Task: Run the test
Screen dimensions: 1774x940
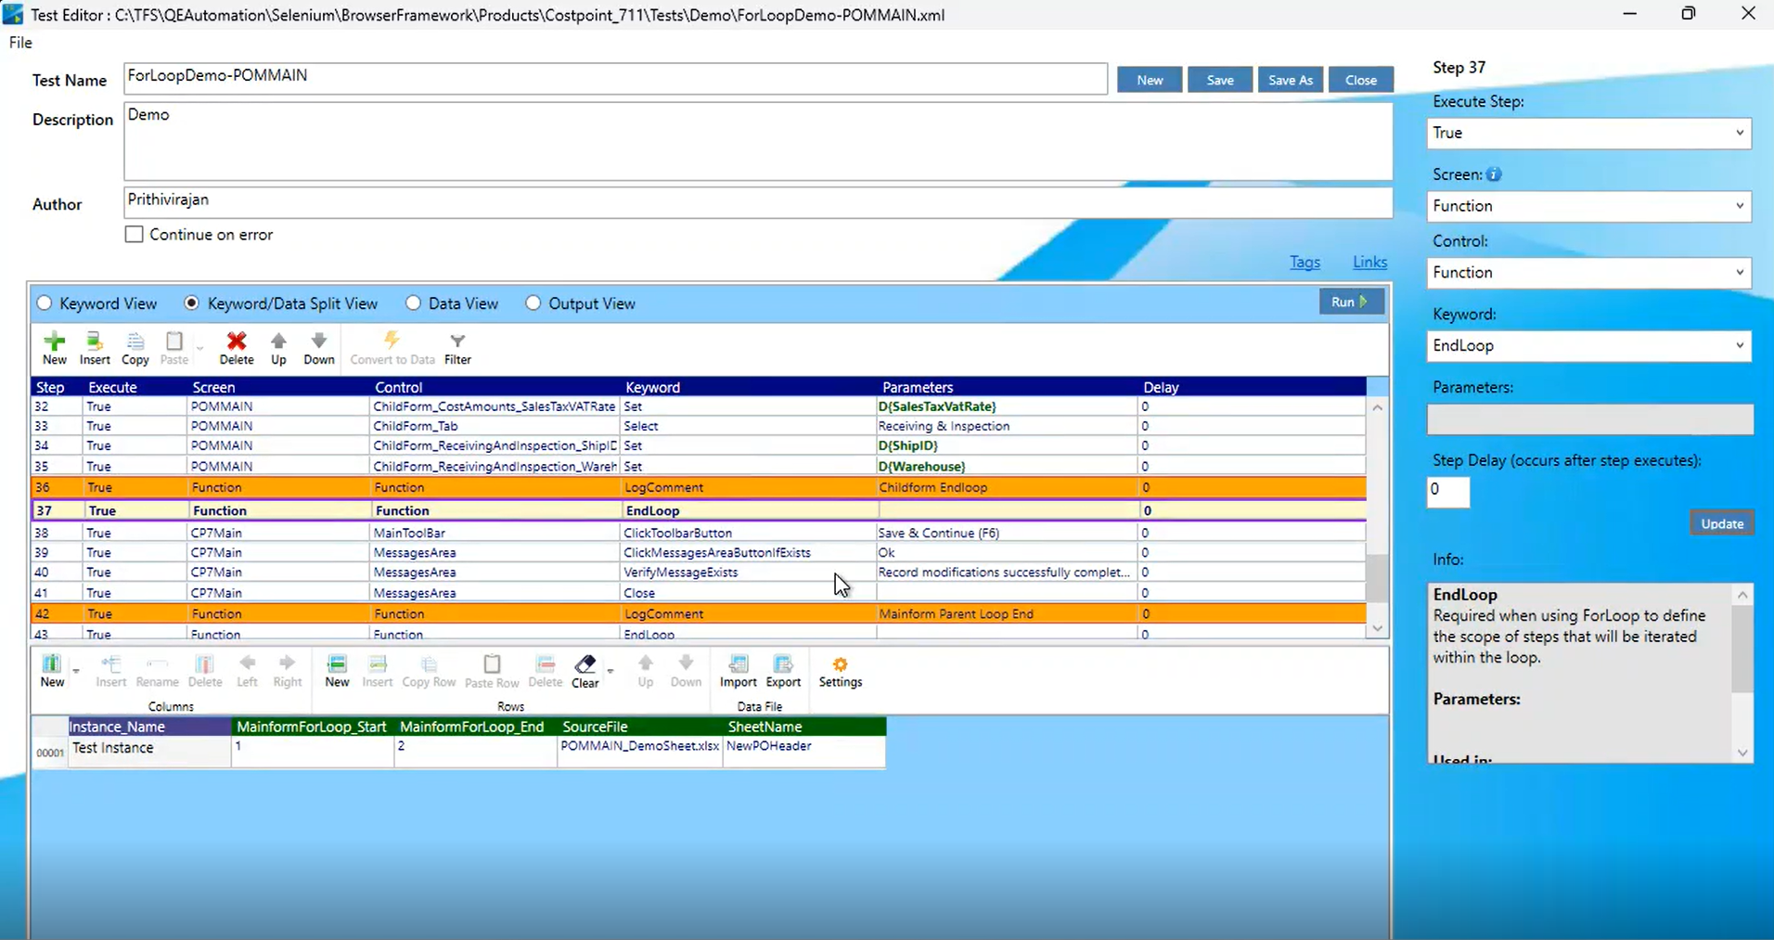Action: point(1352,302)
